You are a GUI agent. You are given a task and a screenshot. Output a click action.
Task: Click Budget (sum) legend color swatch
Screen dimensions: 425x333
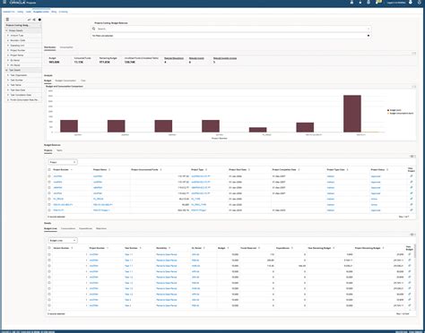pyautogui.click(x=388, y=110)
